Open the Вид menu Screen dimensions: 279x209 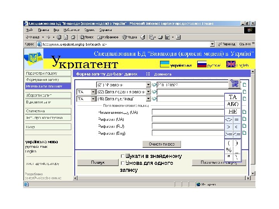click(56, 30)
